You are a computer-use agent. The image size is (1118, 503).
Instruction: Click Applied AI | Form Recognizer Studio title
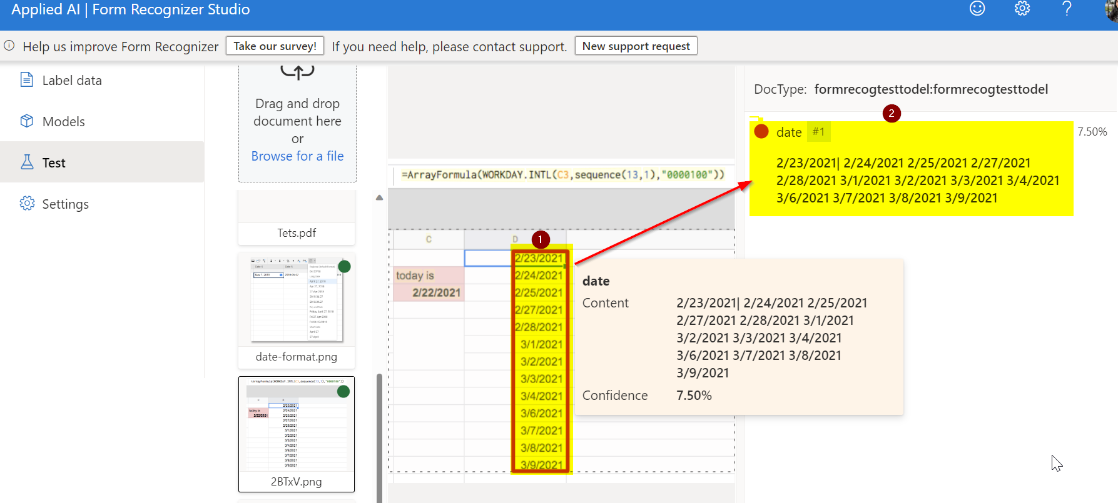click(x=131, y=9)
